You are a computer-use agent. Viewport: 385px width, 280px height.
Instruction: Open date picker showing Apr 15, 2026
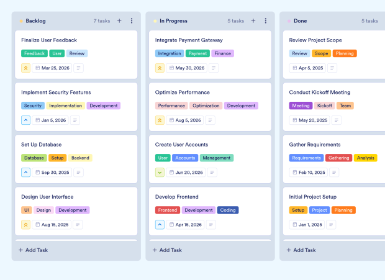[186, 225]
